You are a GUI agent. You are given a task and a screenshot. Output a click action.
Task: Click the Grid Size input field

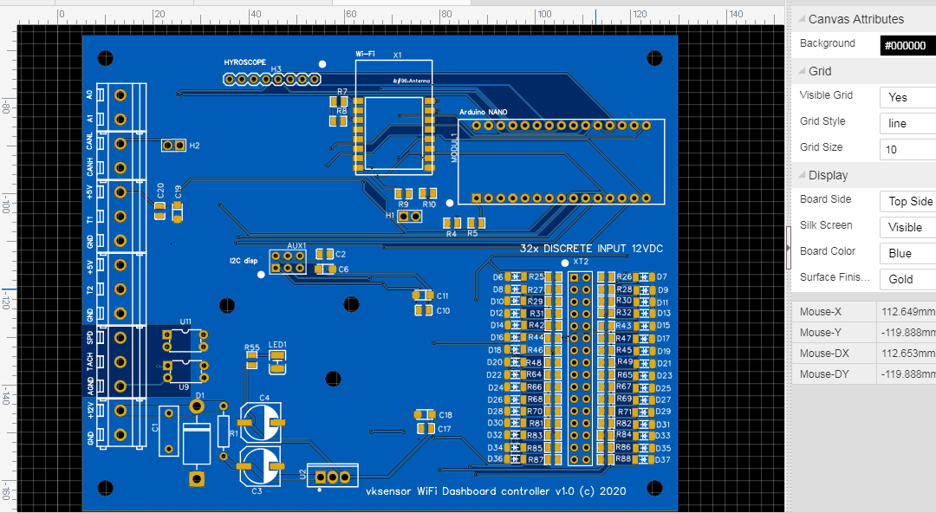907,150
